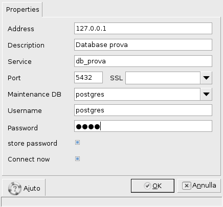
Task: Click the Port label
Action: [14, 78]
